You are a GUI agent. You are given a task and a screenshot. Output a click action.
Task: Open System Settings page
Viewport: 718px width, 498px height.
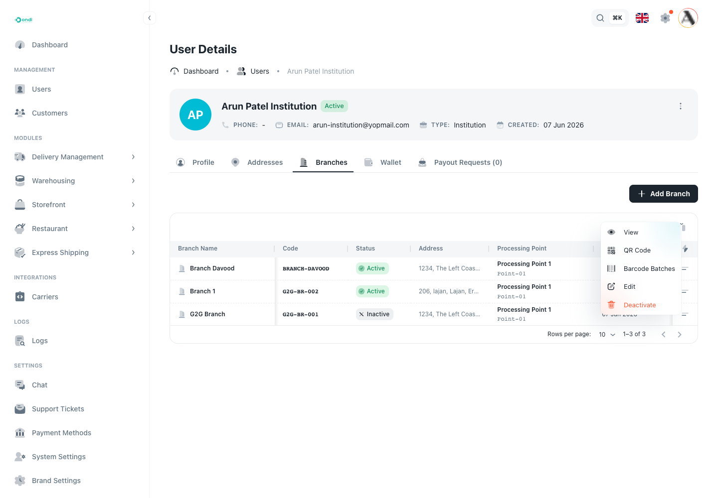coord(75,457)
